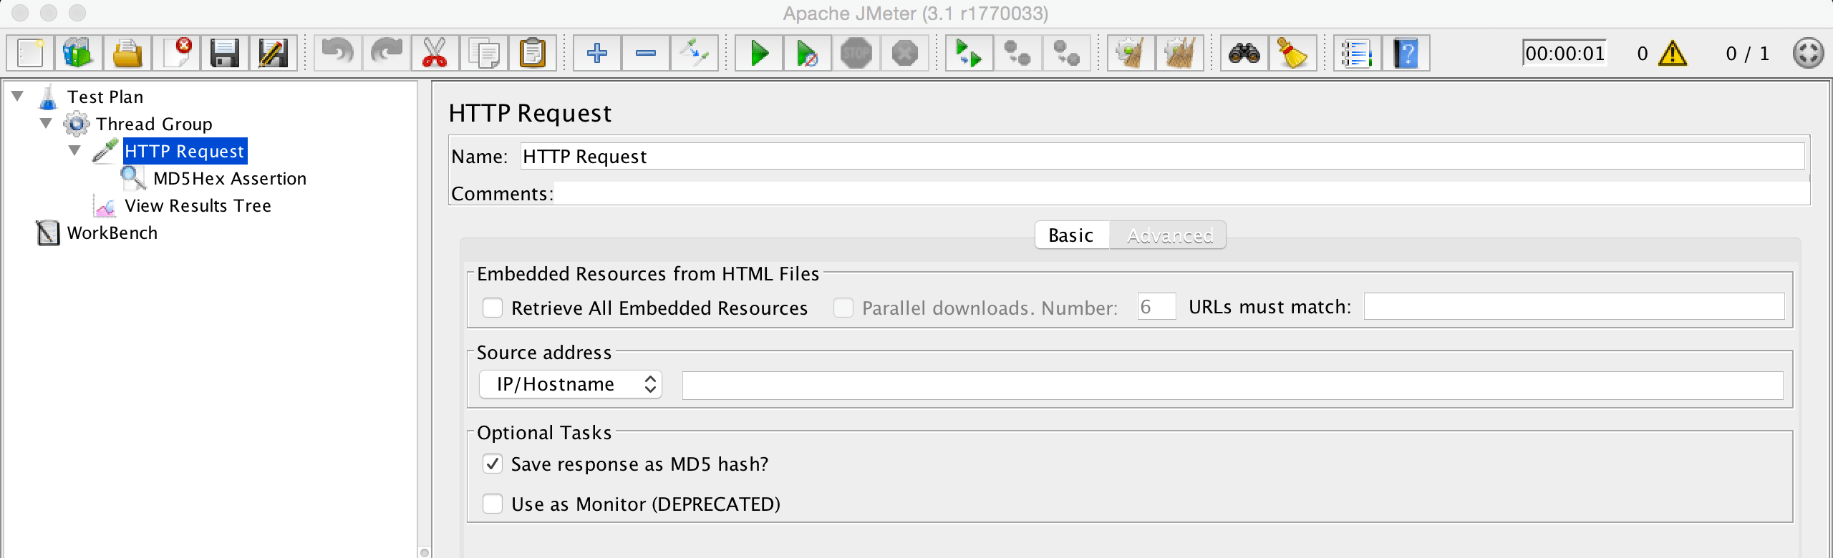Click the Clear results broom icon
The height and width of the screenshot is (558, 1833).
[1131, 54]
